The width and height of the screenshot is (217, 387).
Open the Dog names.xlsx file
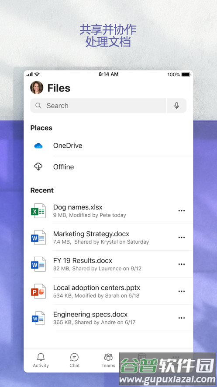click(x=108, y=211)
